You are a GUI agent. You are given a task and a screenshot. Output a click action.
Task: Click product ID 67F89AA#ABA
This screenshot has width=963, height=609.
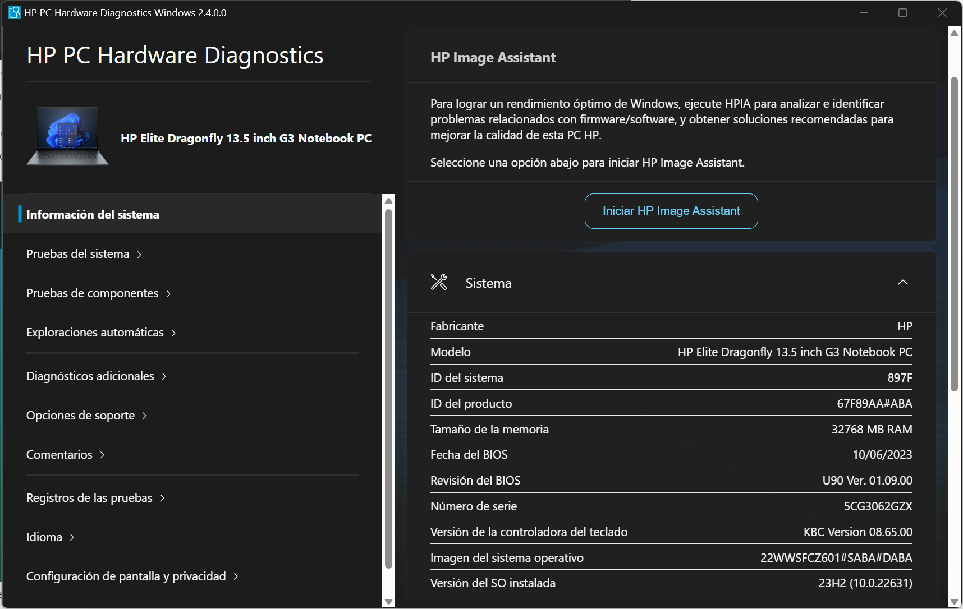point(874,404)
